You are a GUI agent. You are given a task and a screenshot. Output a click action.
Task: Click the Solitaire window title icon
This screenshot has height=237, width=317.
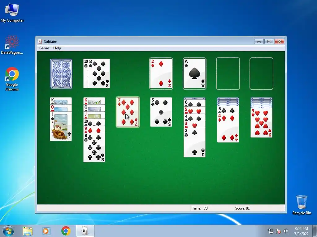coord(40,42)
